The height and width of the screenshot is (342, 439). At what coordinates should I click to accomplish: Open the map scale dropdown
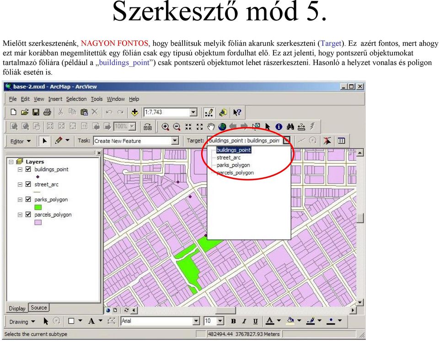tap(193, 113)
